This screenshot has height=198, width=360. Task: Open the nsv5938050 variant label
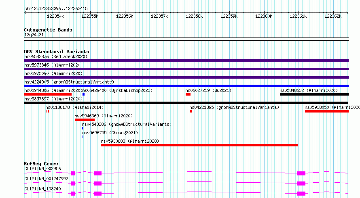pos(332,107)
